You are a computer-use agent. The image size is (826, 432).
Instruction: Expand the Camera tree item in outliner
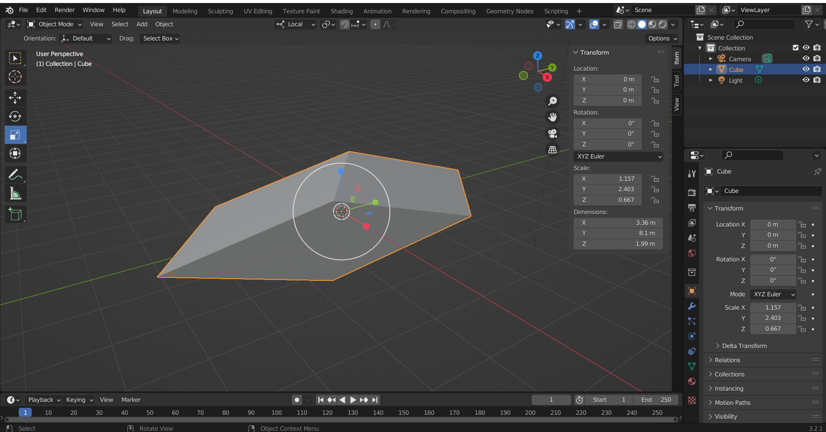point(711,59)
